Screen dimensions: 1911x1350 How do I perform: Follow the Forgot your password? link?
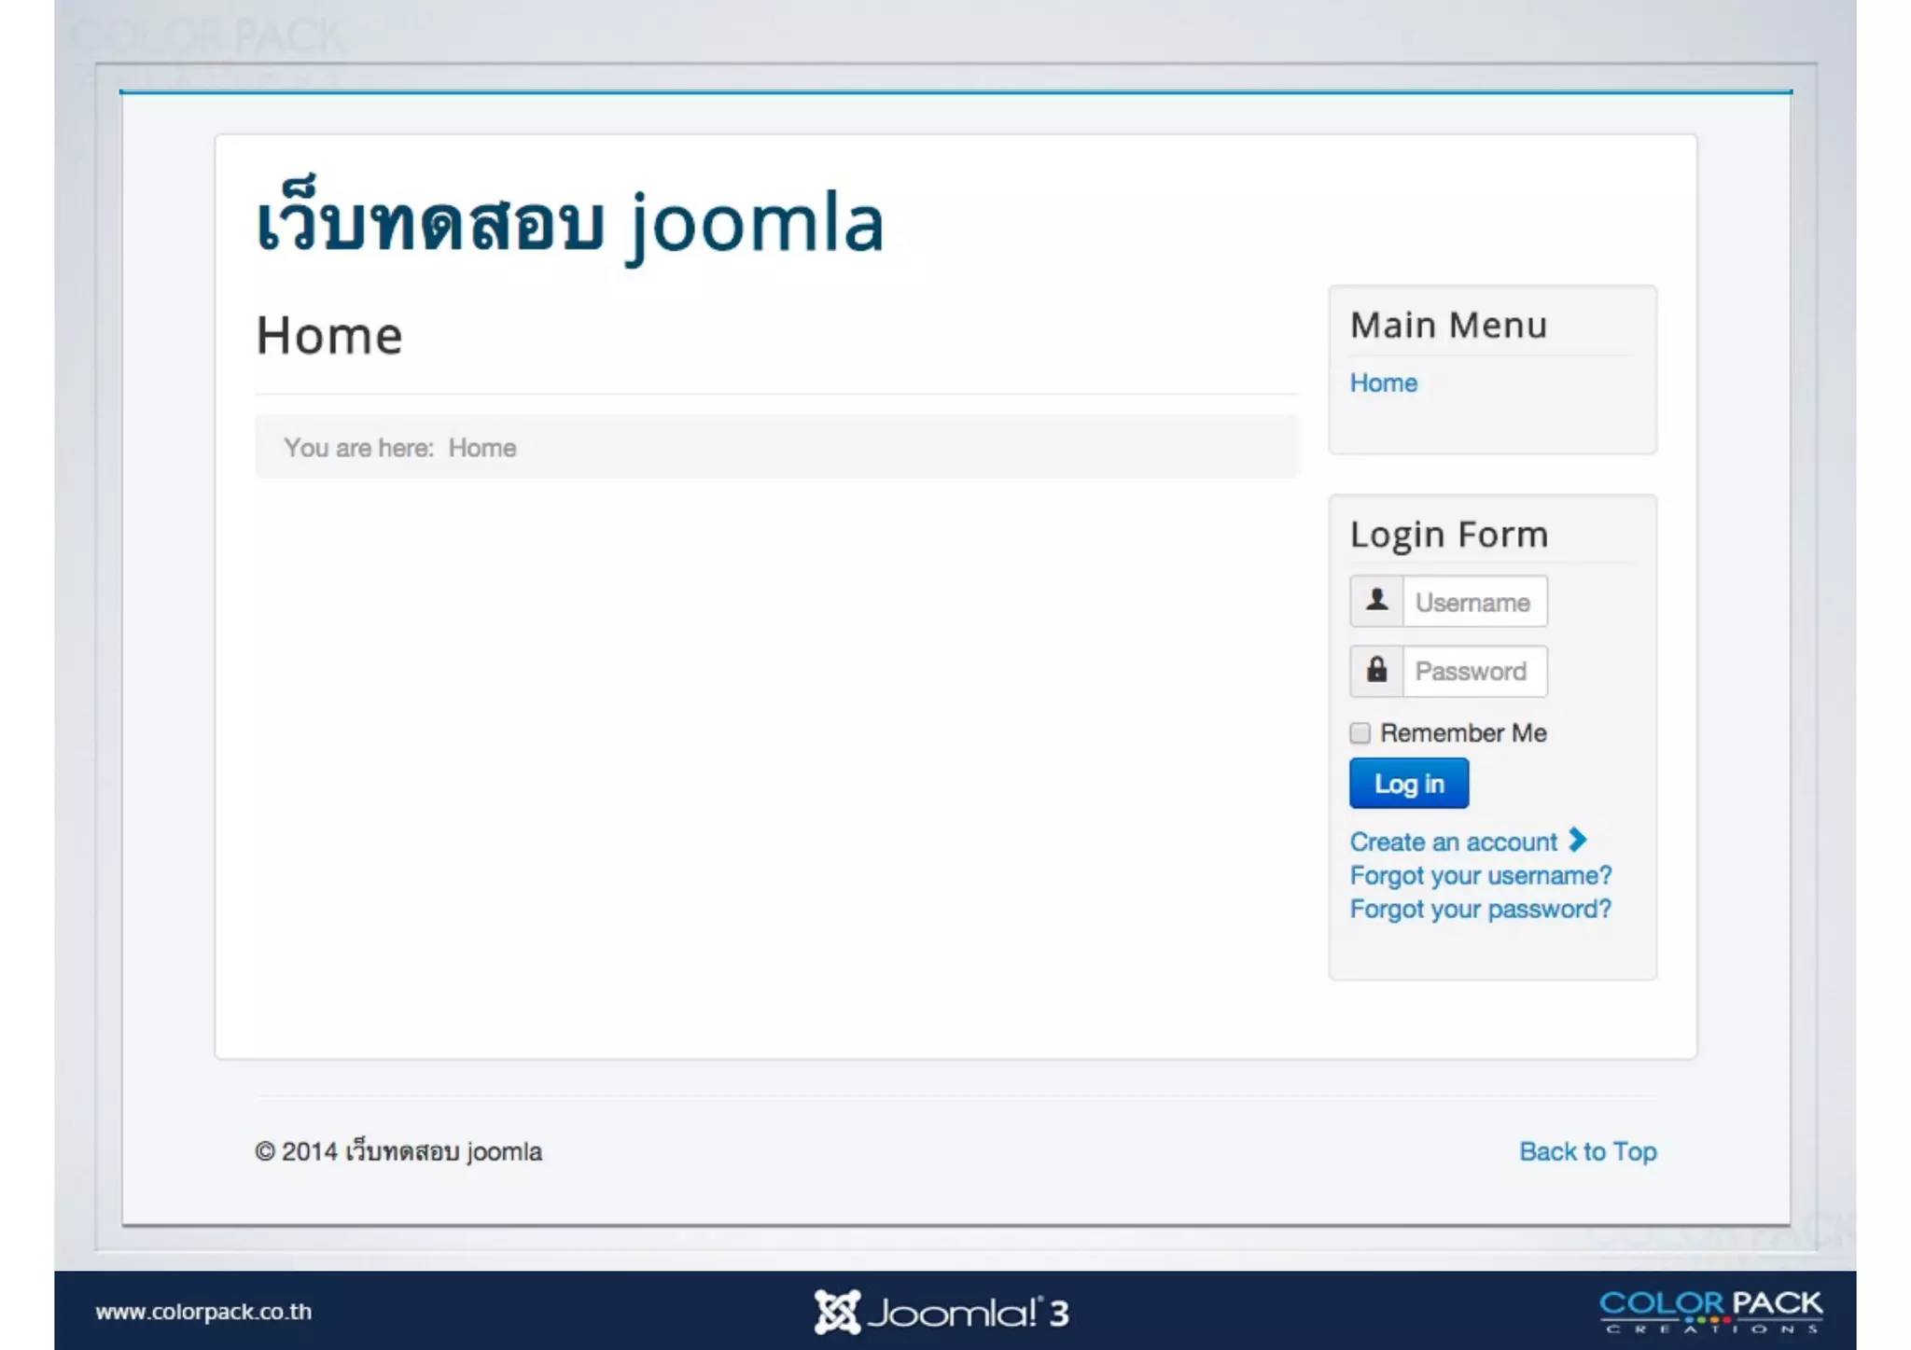pyautogui.click(x=1480, y=909)
